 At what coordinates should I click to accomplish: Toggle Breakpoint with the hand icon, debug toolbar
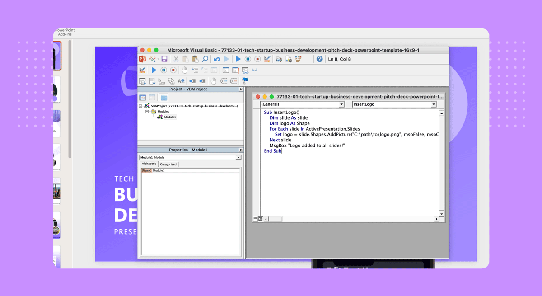185,70
